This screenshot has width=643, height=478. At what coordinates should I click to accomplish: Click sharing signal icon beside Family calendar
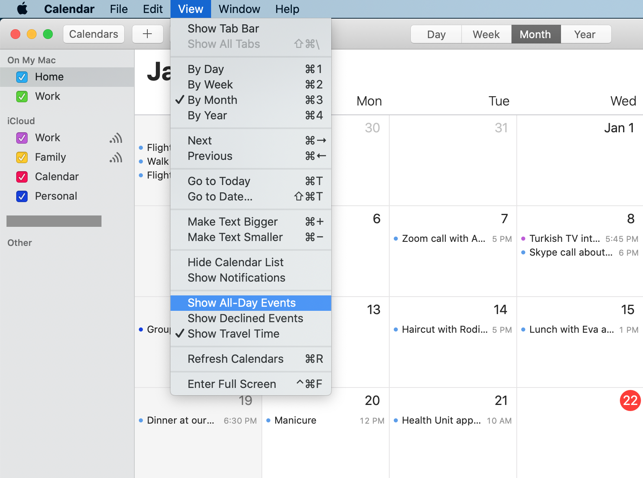tap(116, 157)
